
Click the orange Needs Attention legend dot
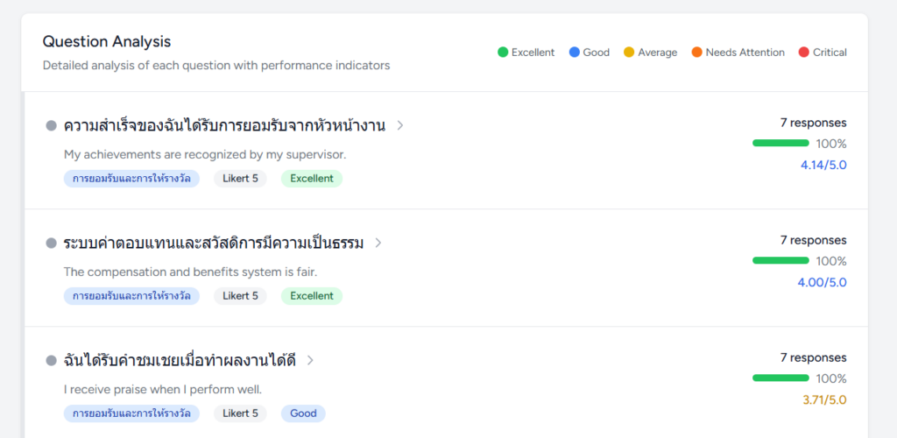696,53
